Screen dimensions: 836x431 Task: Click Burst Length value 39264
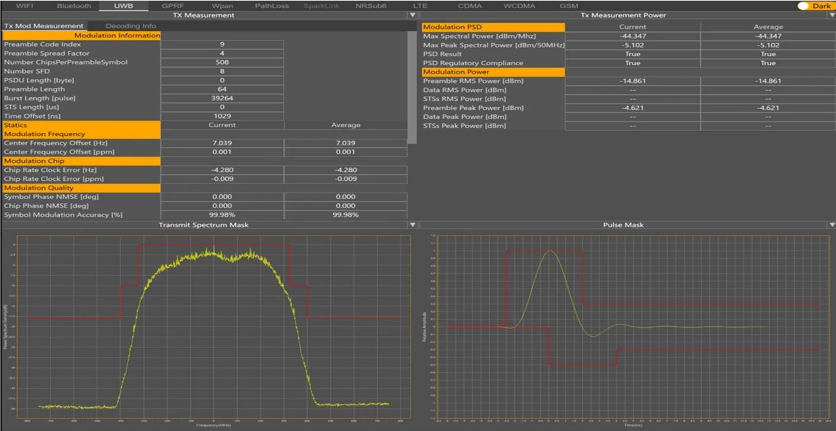point(222,98)
